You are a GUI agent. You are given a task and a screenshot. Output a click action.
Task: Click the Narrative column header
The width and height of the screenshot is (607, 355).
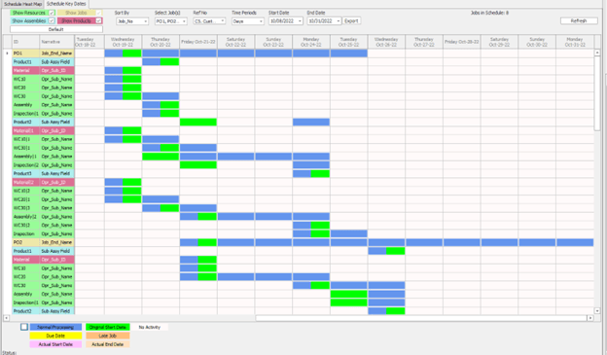click(56, 42)
